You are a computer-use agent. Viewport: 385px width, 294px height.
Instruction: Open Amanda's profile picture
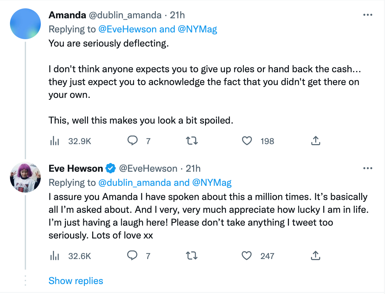pyautogui.click(x=25, y=24)
